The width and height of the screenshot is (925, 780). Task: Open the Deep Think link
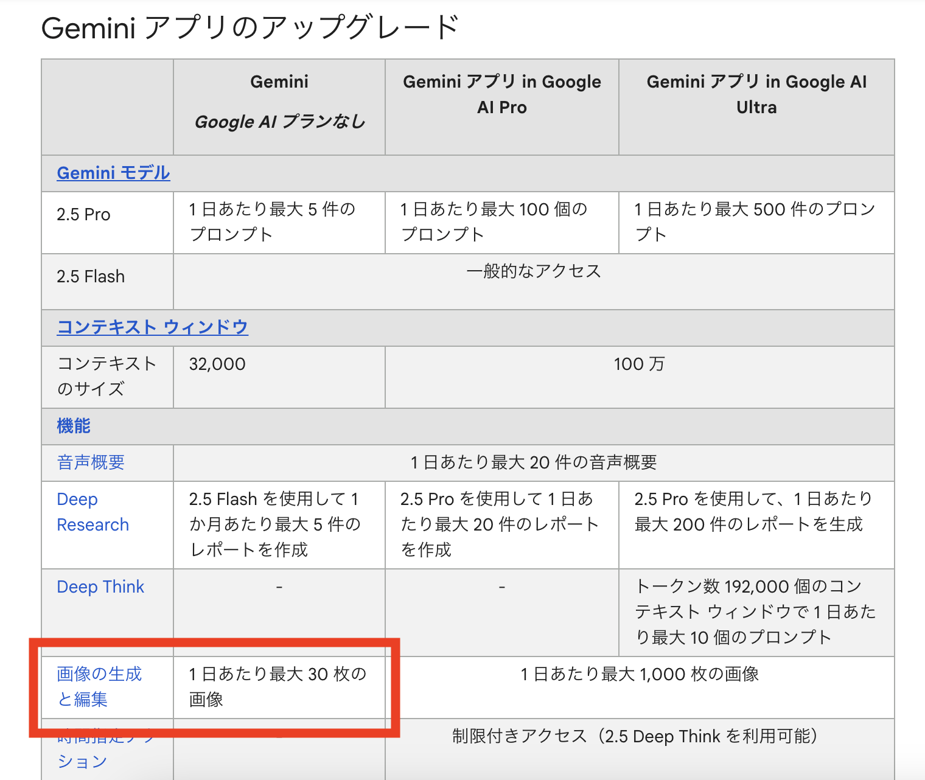pyautogui.click(x=100, y=587)
